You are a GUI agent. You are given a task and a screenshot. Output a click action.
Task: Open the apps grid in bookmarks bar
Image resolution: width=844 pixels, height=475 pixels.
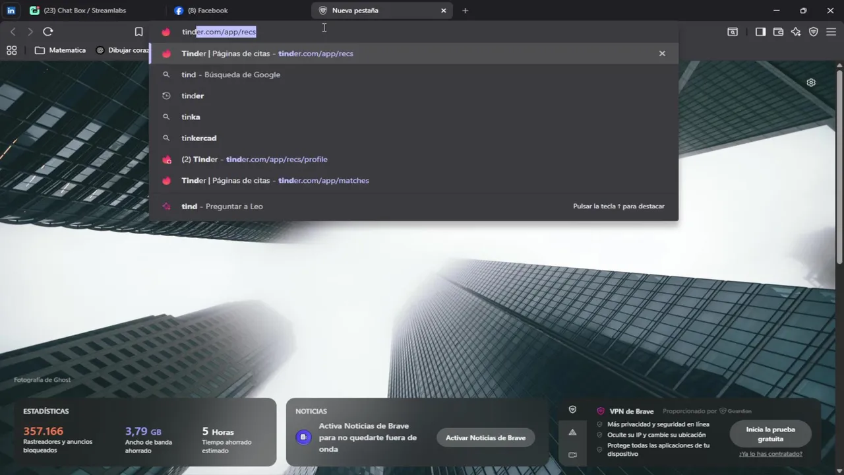coord(11,50)
